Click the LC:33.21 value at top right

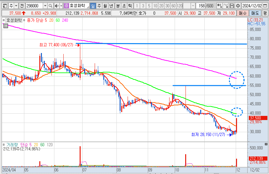click(255, 20)
